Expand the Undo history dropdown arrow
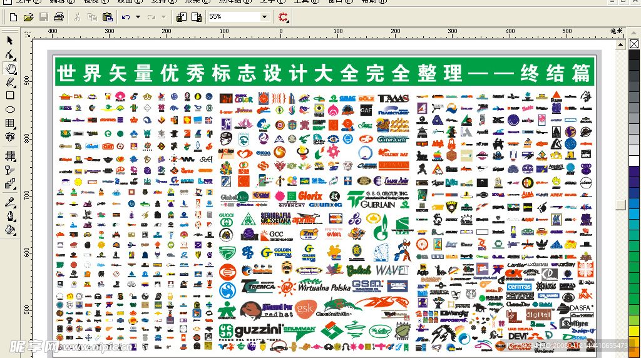This screenshot has height=358, width=641. pyautogui.click(x=138, y=17)
